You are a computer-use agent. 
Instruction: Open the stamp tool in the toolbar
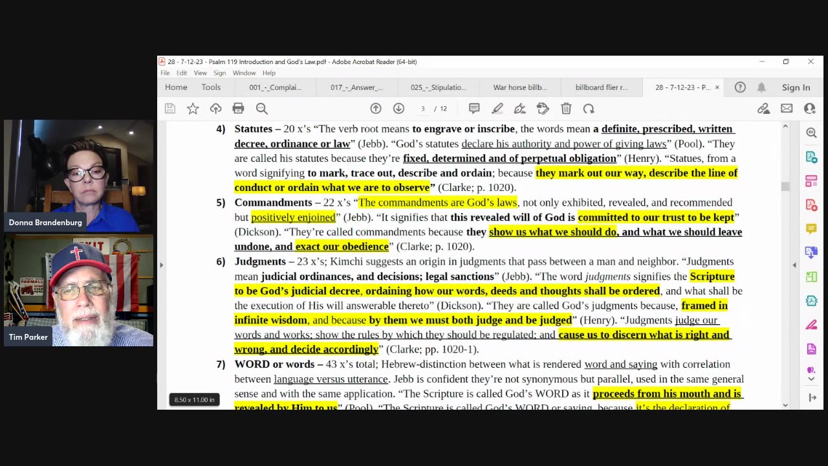click(543, 109)
